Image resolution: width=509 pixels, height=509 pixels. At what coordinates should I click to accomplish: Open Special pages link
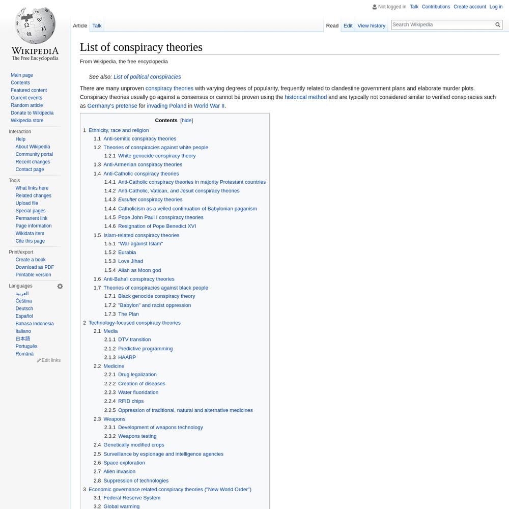coord(31,211)
